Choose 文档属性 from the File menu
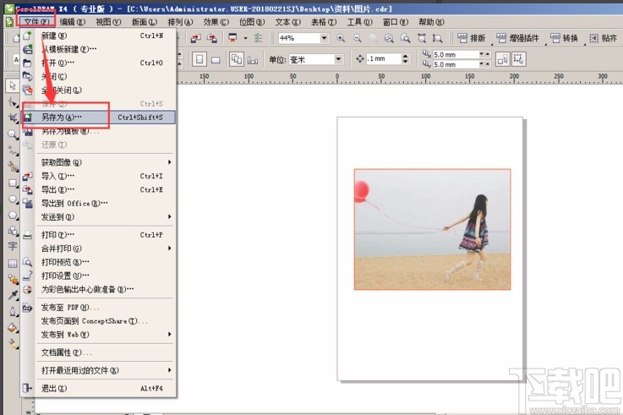The height and width of the screenshot is (415, 623). tap(100, 352)
